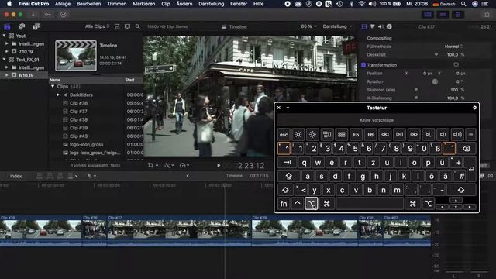Toggle the Transformation checkbox in inspector
This screenshot has width=496, height=279.
coord(363,65)
